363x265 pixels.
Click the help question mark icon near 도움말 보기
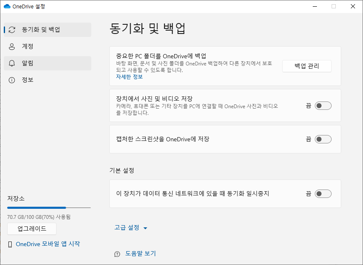click(x=116, y=254)
